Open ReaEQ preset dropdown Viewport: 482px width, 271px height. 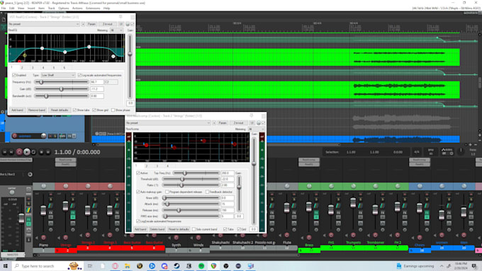point(44,24)
